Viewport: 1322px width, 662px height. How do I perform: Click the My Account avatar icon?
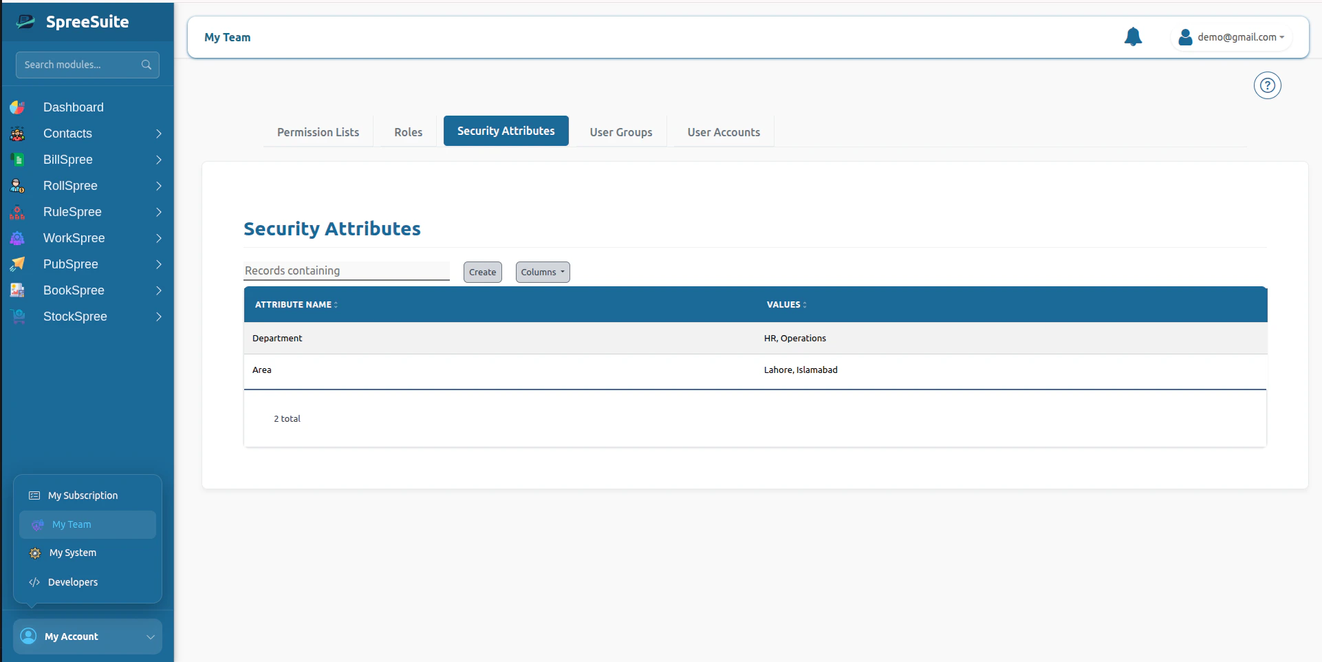[x=28, y=636]
